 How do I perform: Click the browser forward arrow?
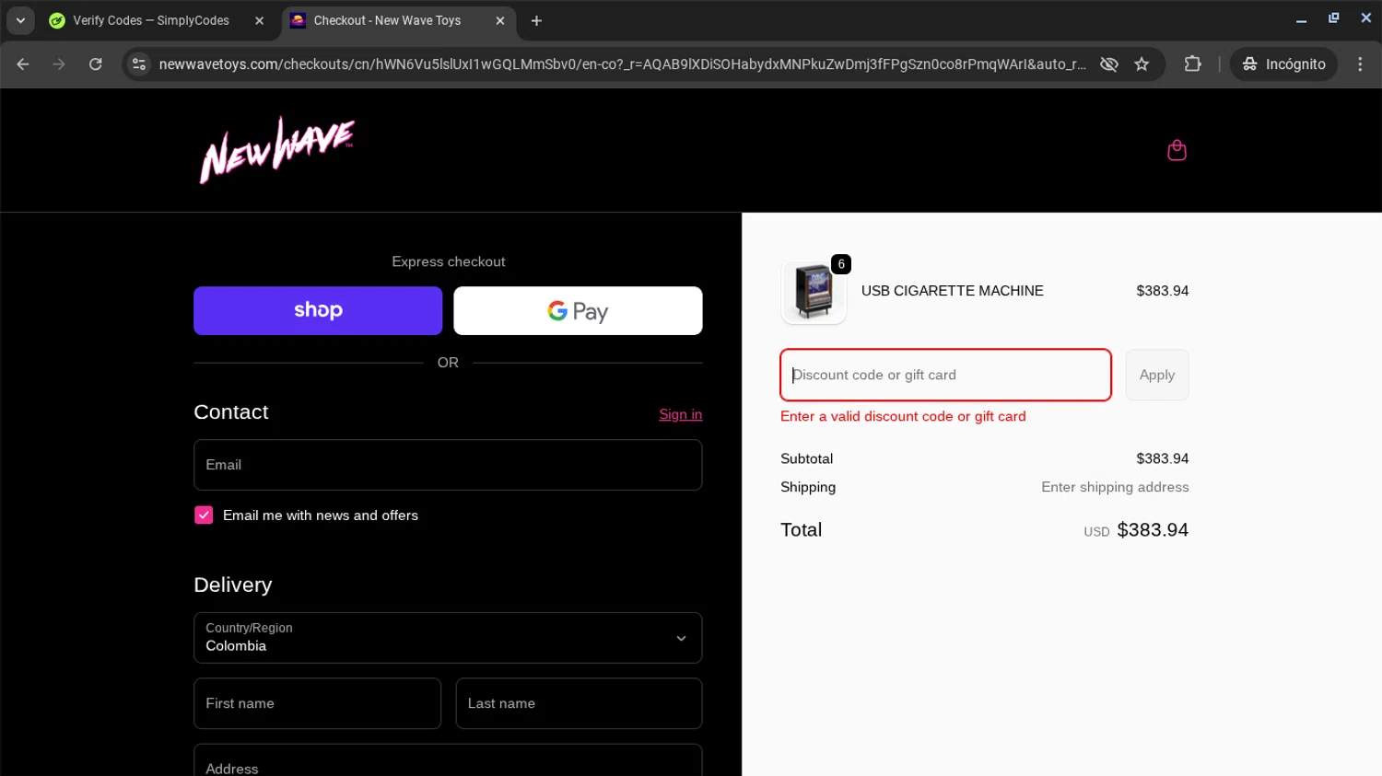(59, 64)
